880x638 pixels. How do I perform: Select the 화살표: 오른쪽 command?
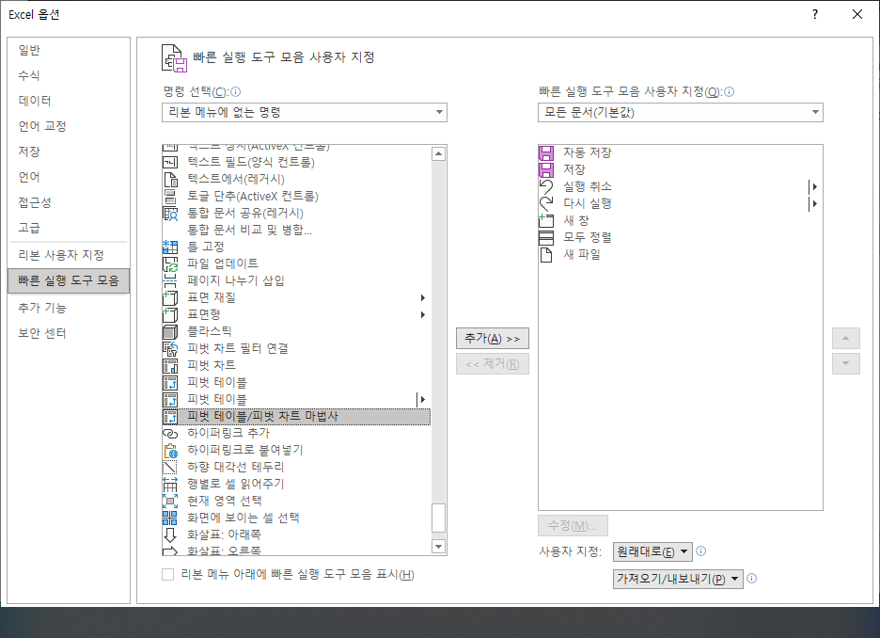pyautogui.click(x=296, y=550)
